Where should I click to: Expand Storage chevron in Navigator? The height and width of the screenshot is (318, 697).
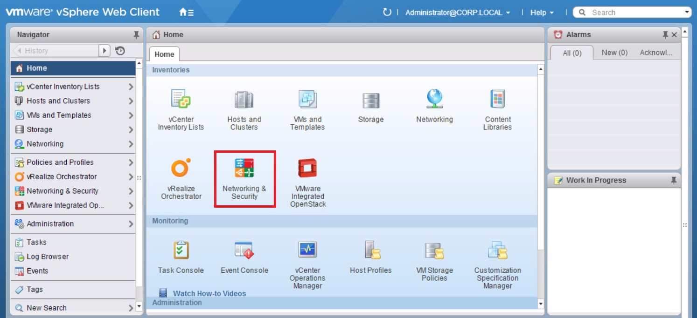pos(131,130)
